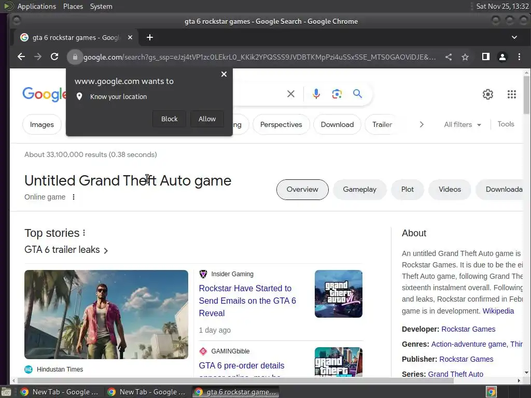The height and width of the screenshot is (398, 531).
Task: Clear the search box with X icon
Action: point(290,94)
